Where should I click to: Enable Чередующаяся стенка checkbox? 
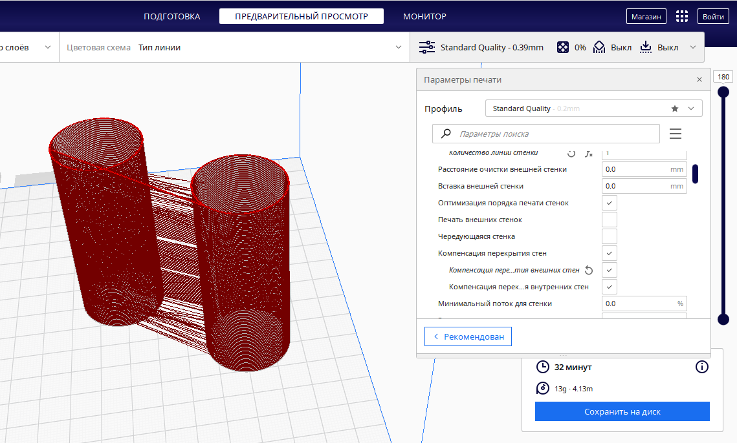click(x=609, y=236)
